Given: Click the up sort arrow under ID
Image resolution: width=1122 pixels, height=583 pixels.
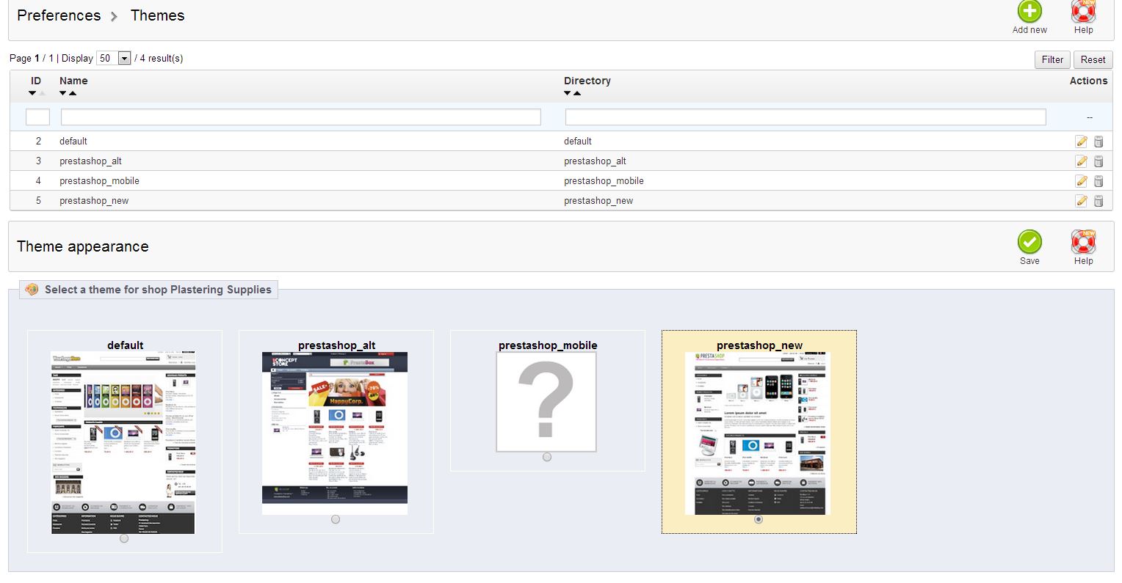Looking at the screenshot, I should click(42, 93).
